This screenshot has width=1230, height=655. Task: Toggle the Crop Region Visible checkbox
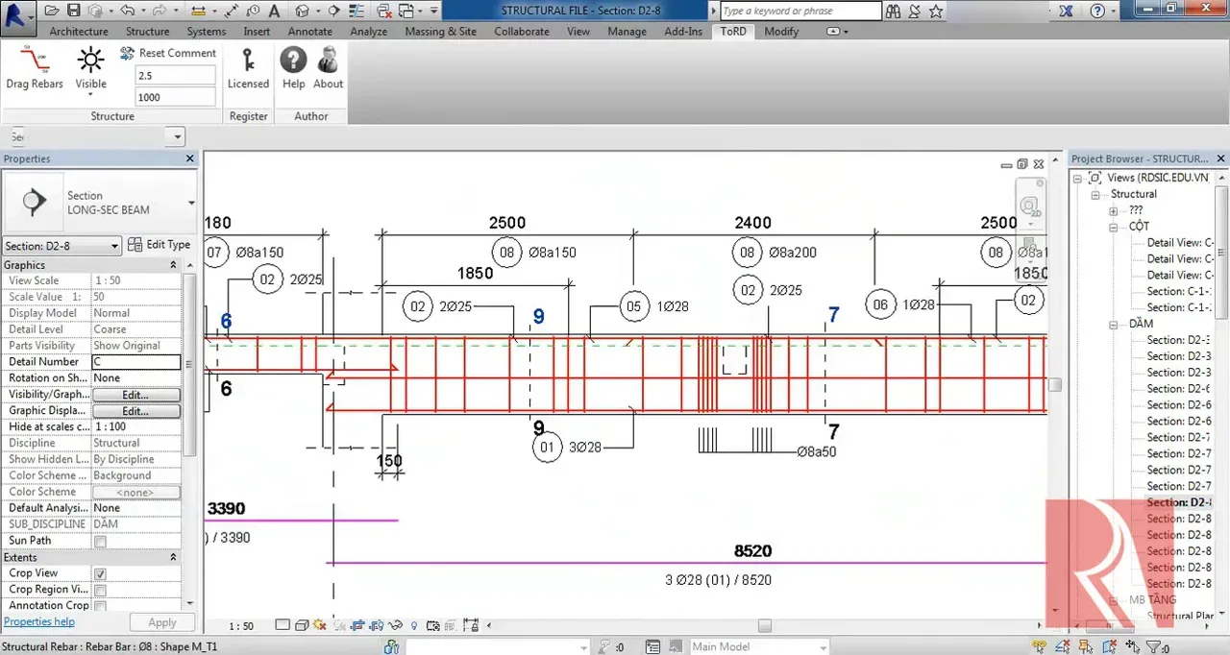coord(100,591)
